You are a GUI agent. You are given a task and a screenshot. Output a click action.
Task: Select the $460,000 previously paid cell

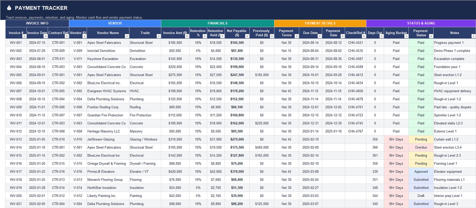(262, 148)
